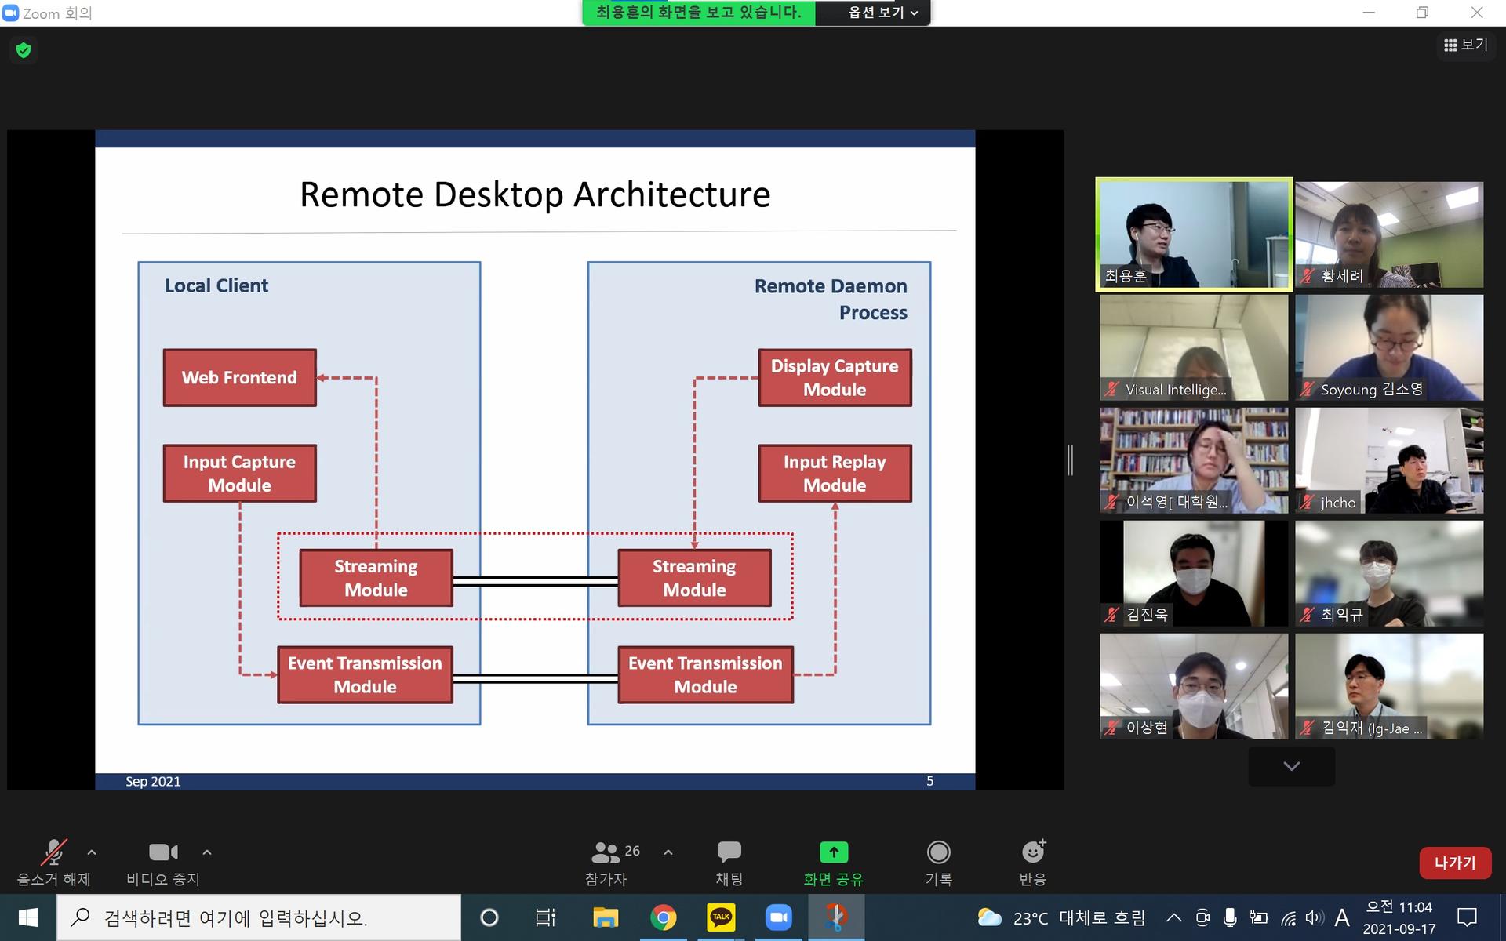This screenshot has height=941, width=1506.
Task: Select Visual Intellige... video thumbnail
Action: coord(1194,347)
